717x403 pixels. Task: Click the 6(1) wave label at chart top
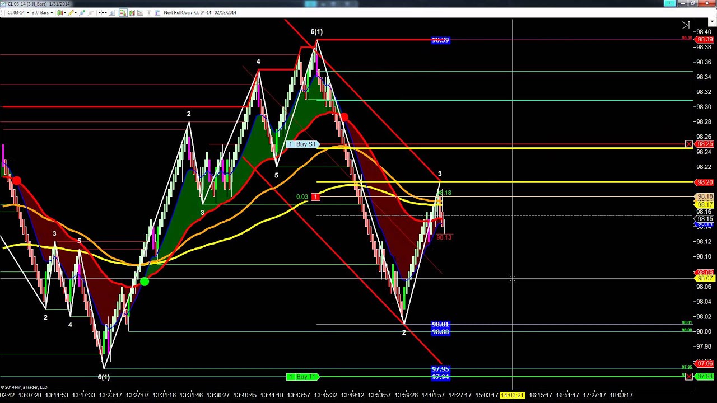tap(316, 32)
